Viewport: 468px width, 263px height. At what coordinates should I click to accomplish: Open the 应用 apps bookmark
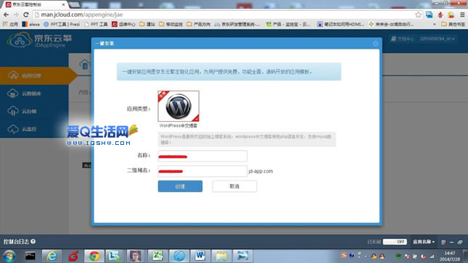(x=10, y=24)
